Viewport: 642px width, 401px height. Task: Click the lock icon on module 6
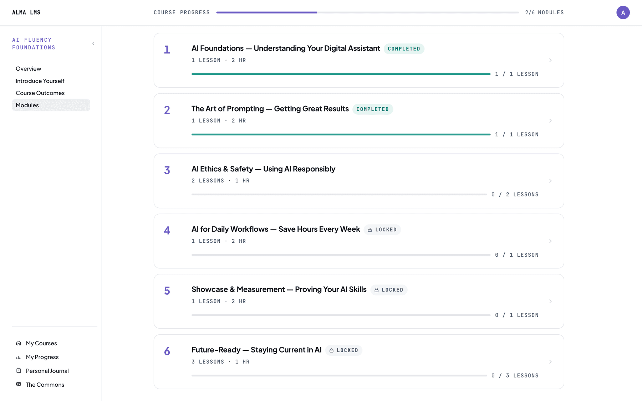[331, 350]
